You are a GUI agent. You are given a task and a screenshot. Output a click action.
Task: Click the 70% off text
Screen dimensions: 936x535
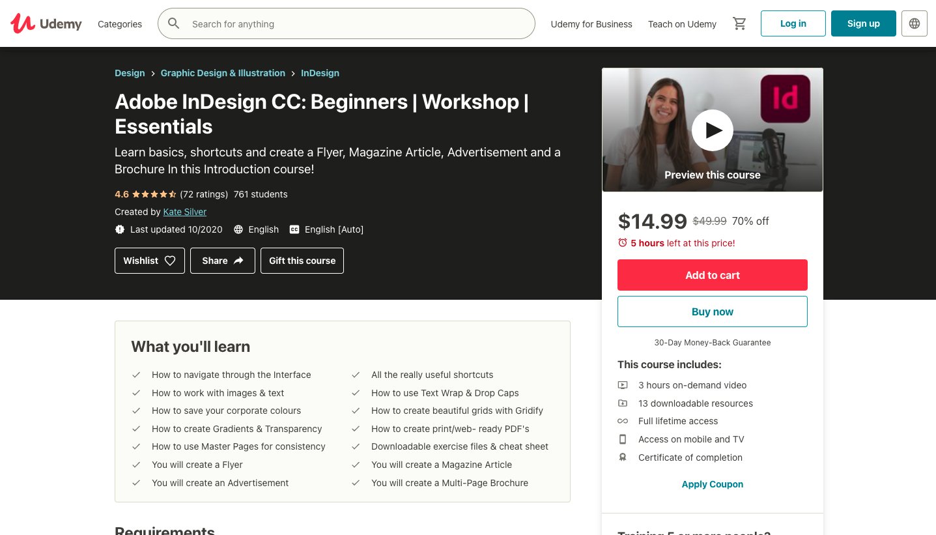pyautogui.click(x=750, y=222)
